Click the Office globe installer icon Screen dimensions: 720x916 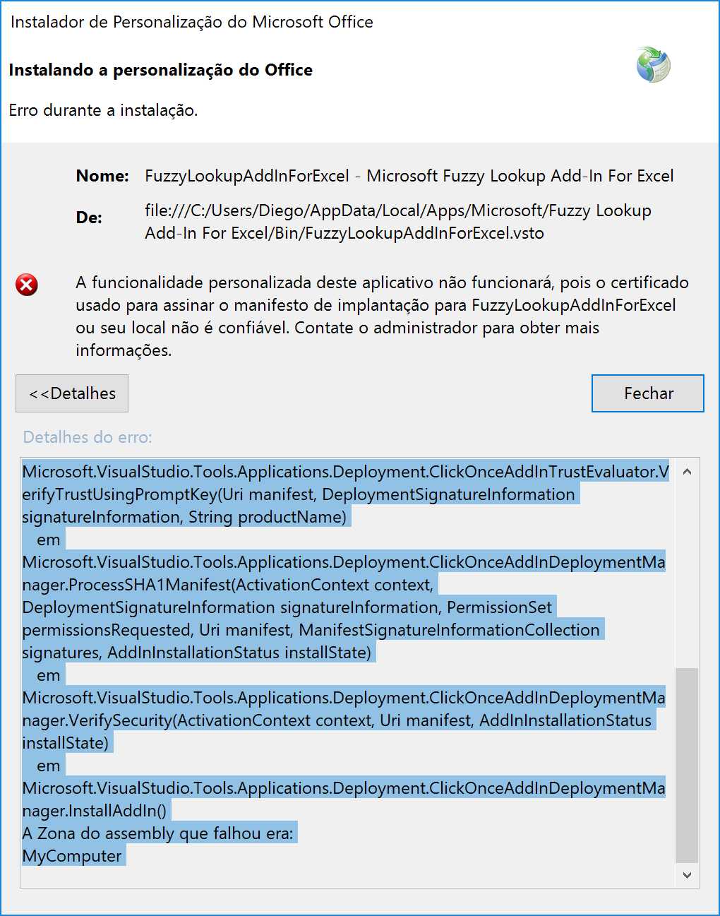[x=653, y=65]
